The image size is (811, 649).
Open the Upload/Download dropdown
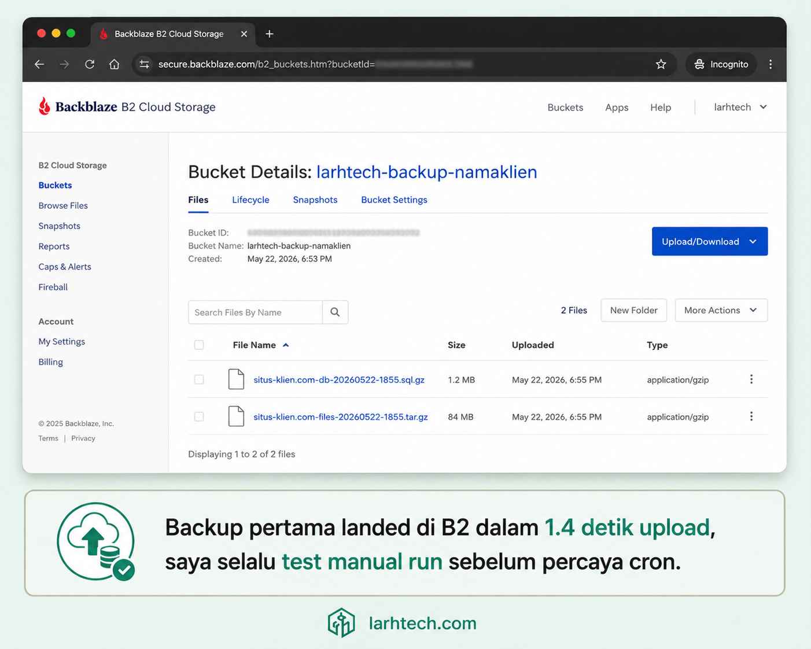coord(710,241)
